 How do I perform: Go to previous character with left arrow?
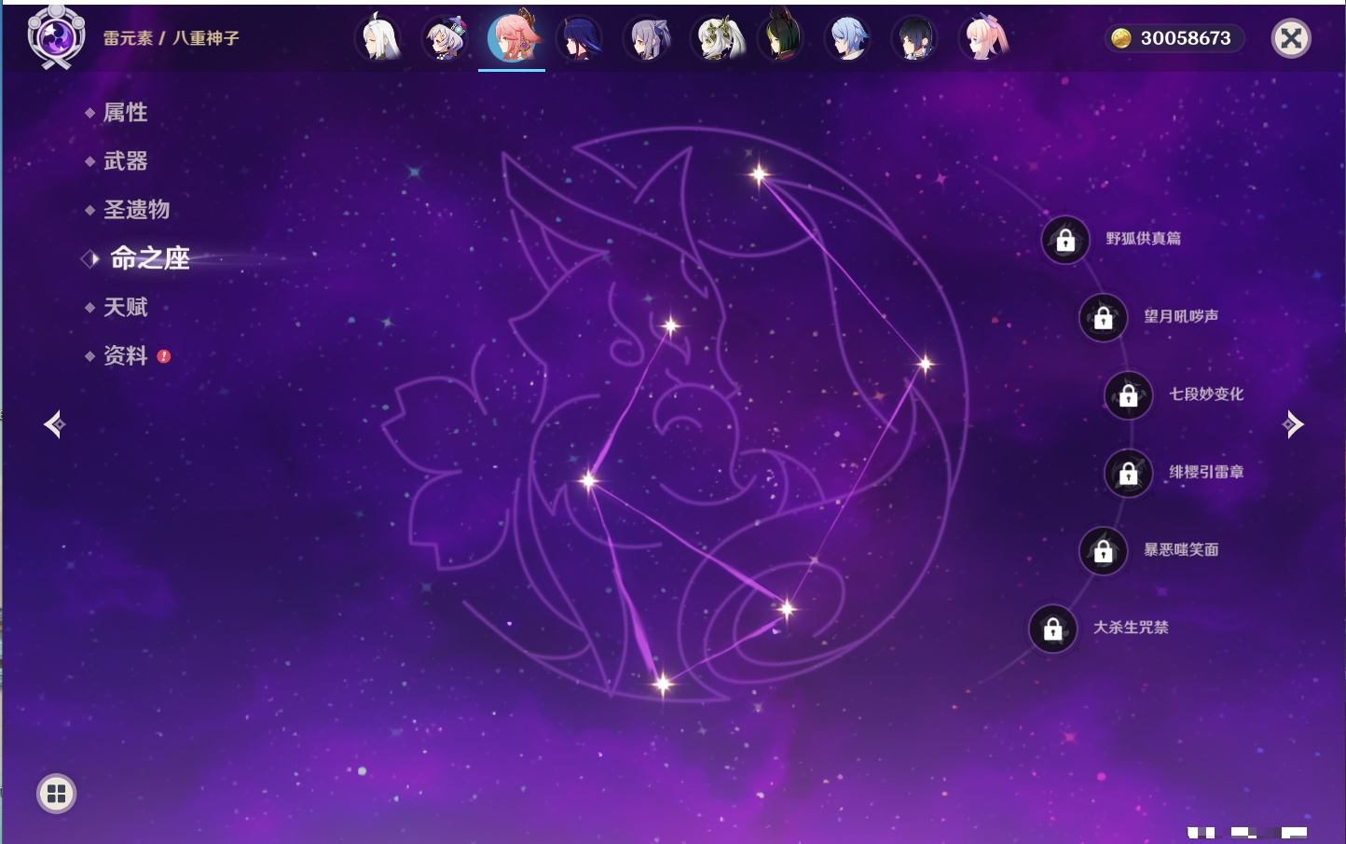click(55, 424)
